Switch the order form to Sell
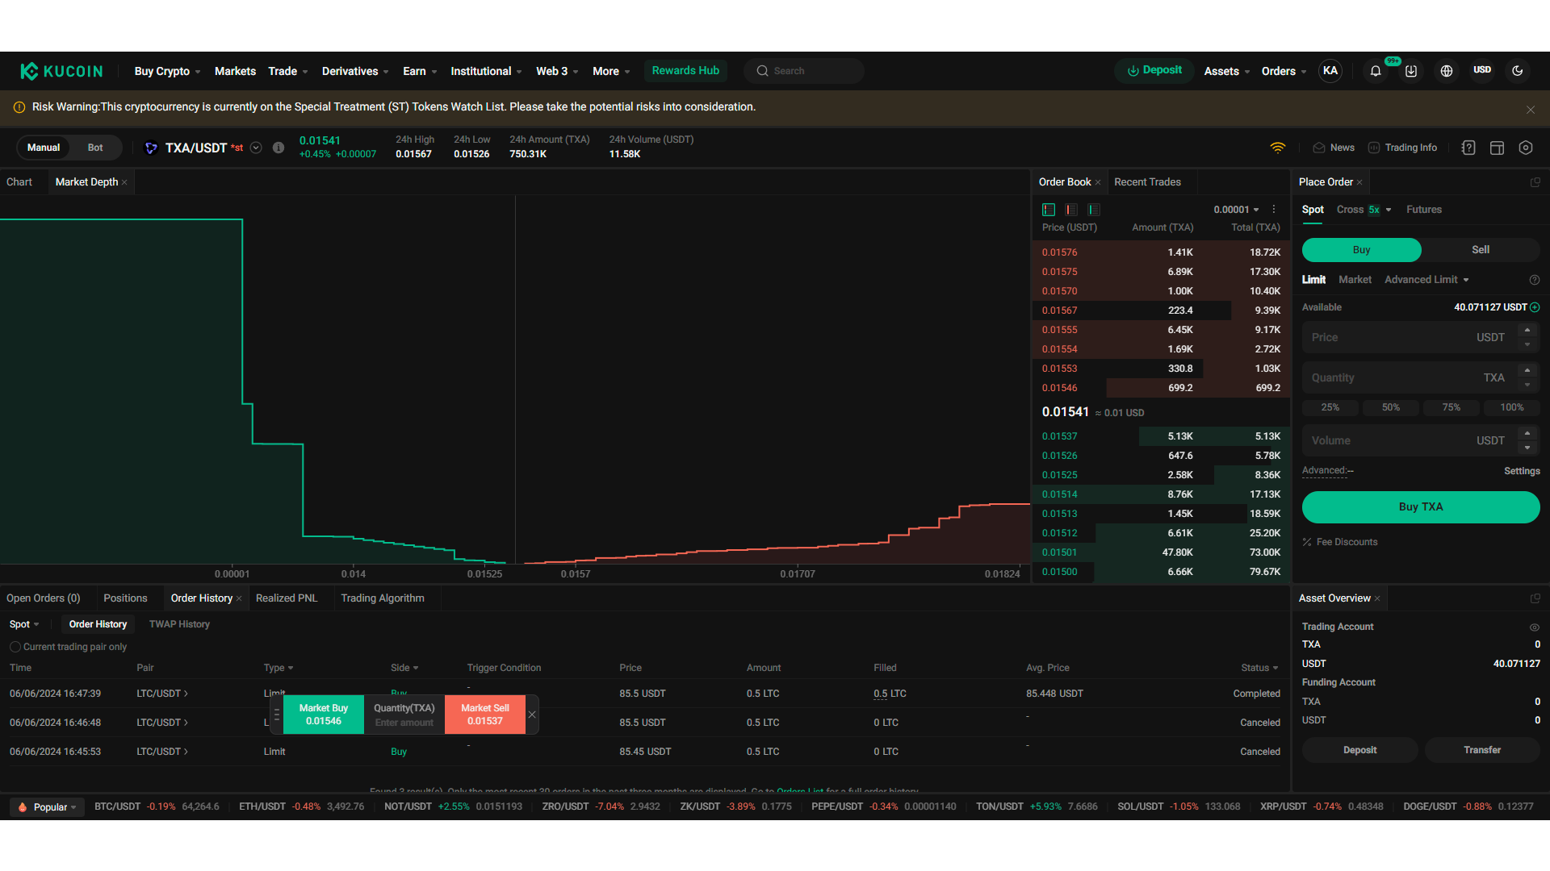Viewport: 1550px width, 871px height. pyautogui.click(x=1480, y=250)
